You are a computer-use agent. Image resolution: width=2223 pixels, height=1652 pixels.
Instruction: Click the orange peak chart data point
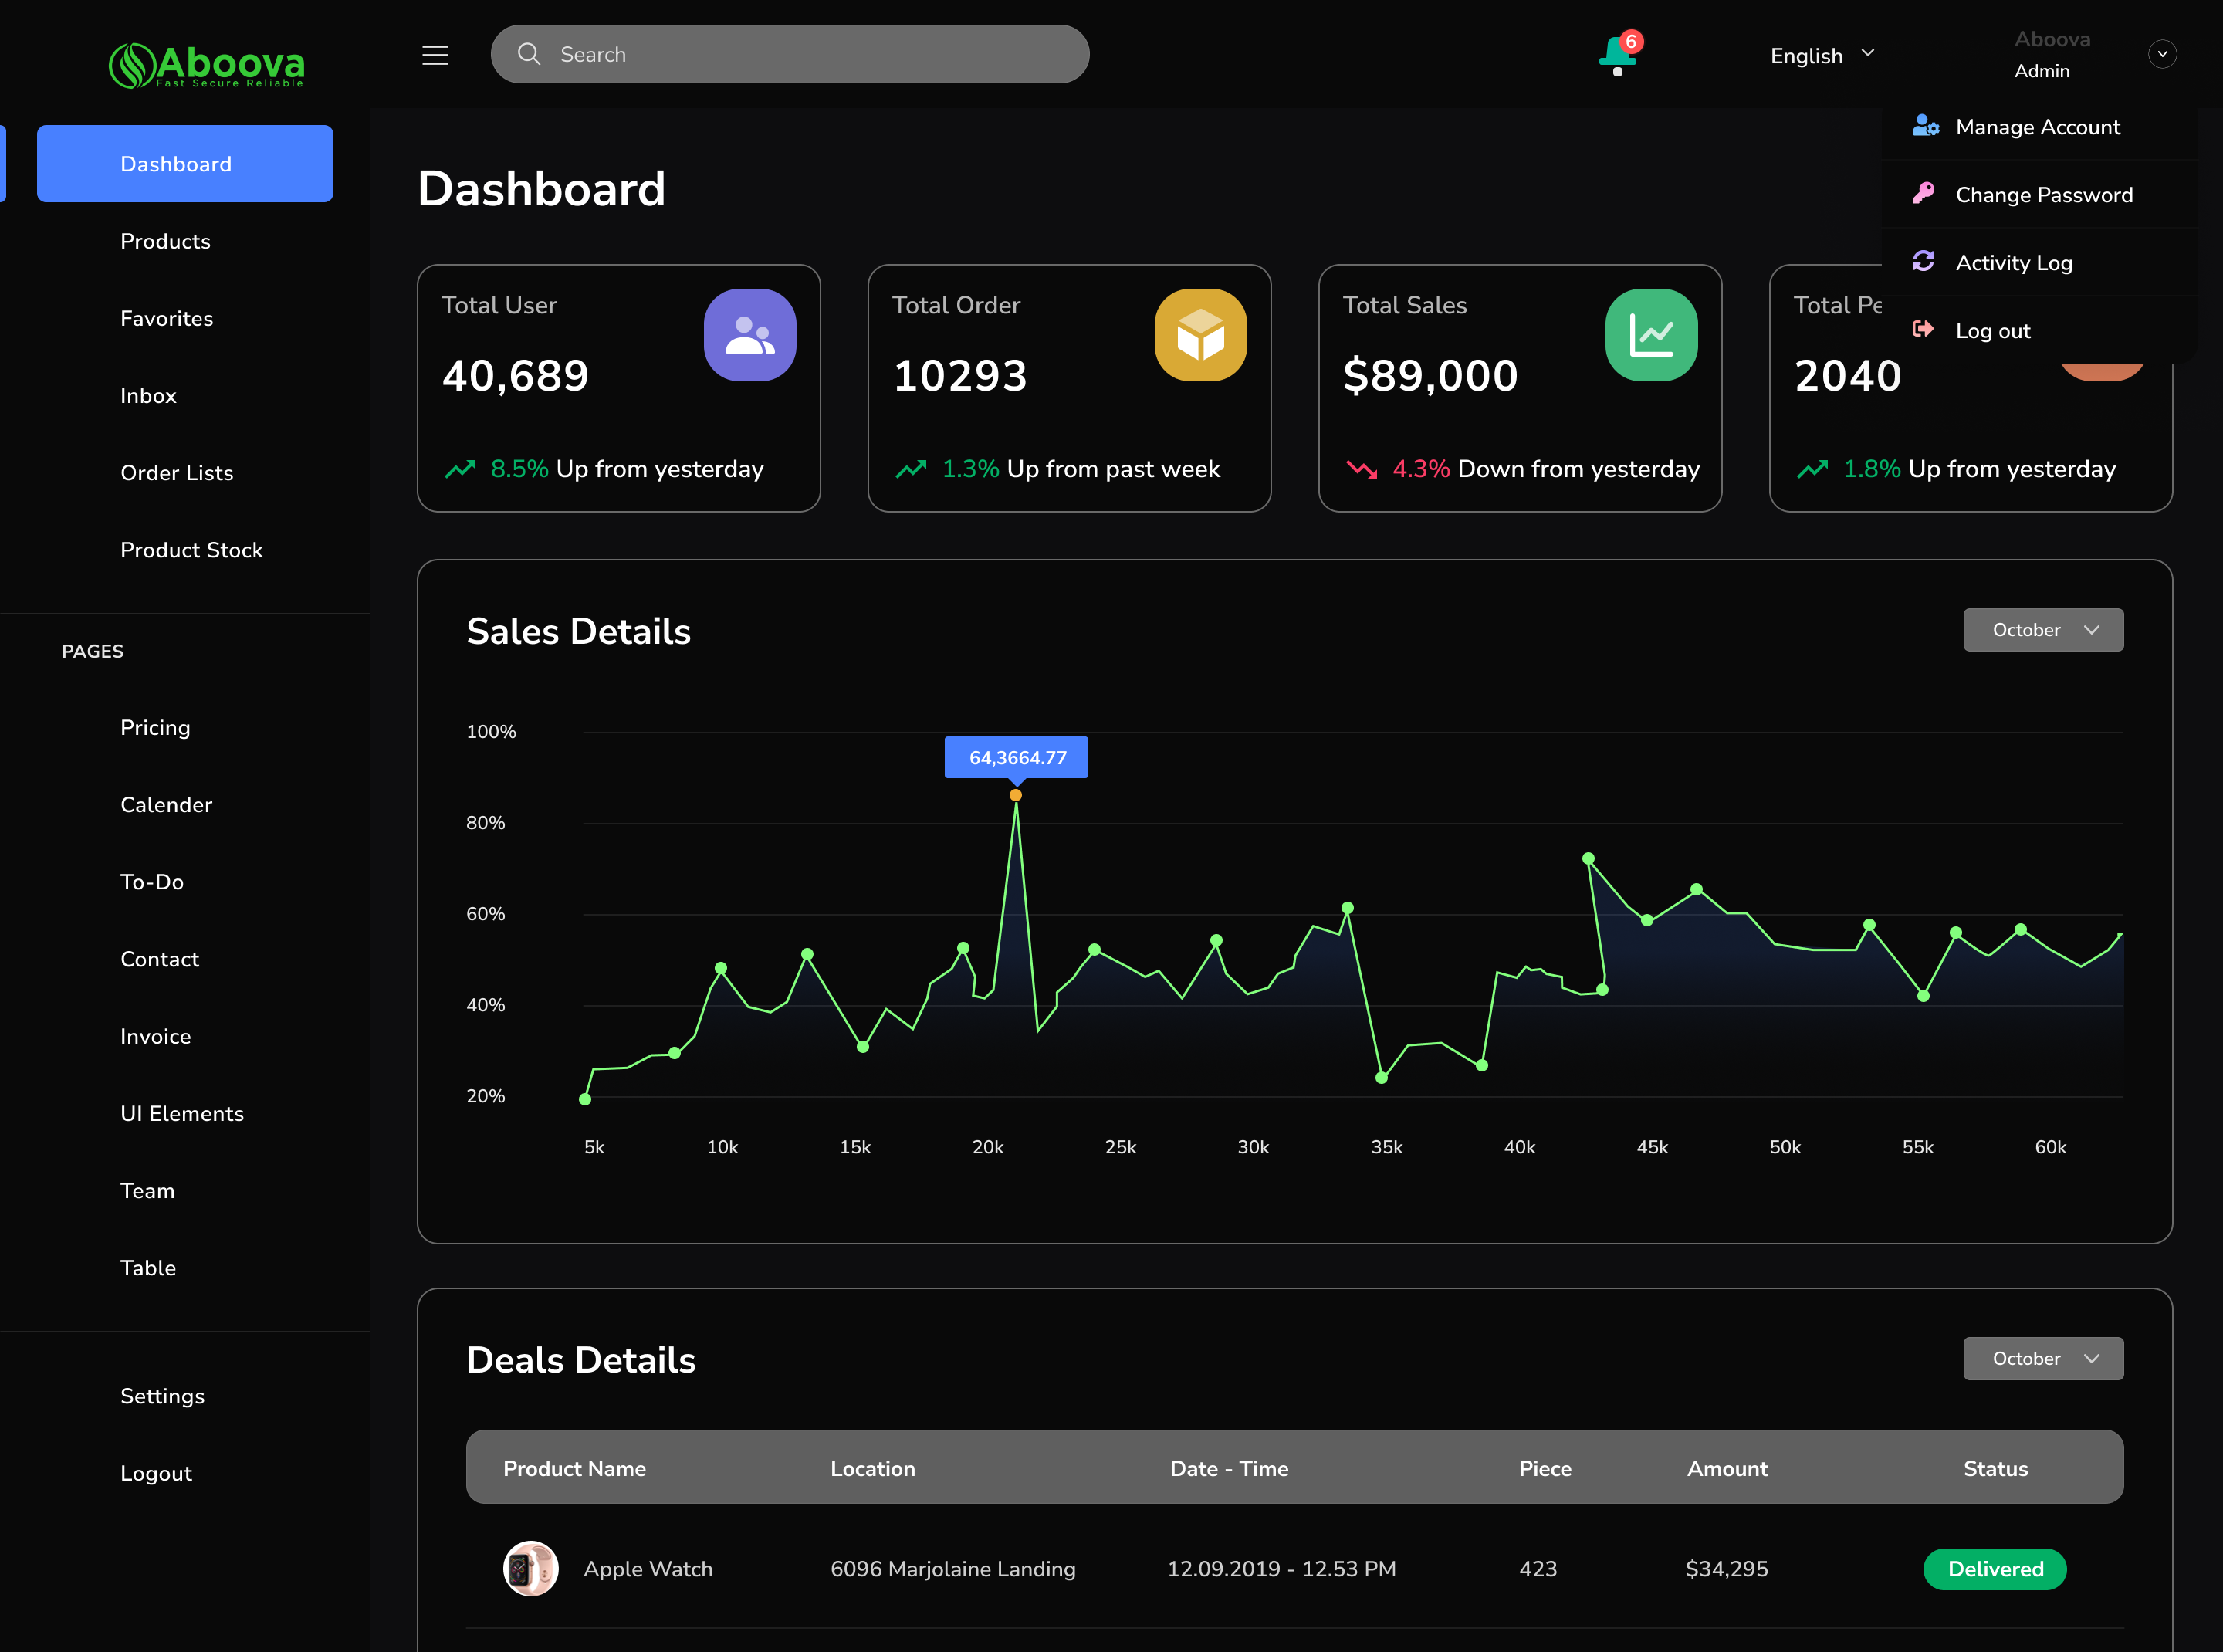[x=1015, y=795]
